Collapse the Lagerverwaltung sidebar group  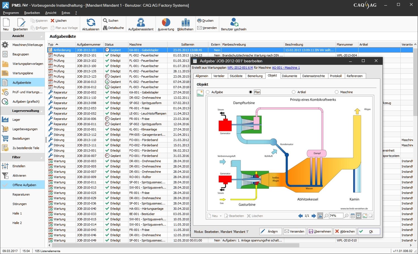coord(42,111)
